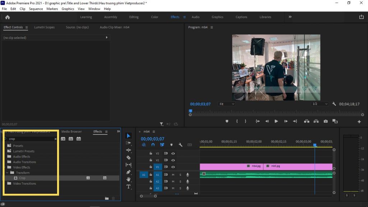Hide the V1 track with its eye toggle
The width and height of the screenshot is (368, 207).
coord(173,166)
